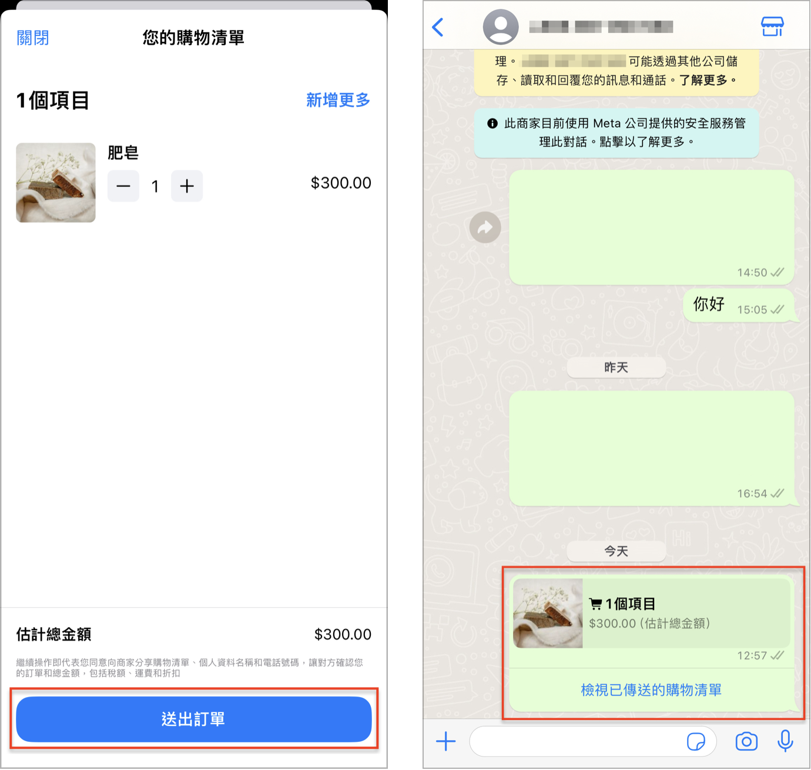Select the 你好 message bubble
Viewport: 811px width, 770px height.
point(739,305)
